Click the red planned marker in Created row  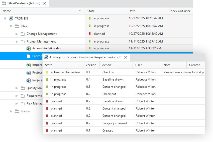pos(47,130)
